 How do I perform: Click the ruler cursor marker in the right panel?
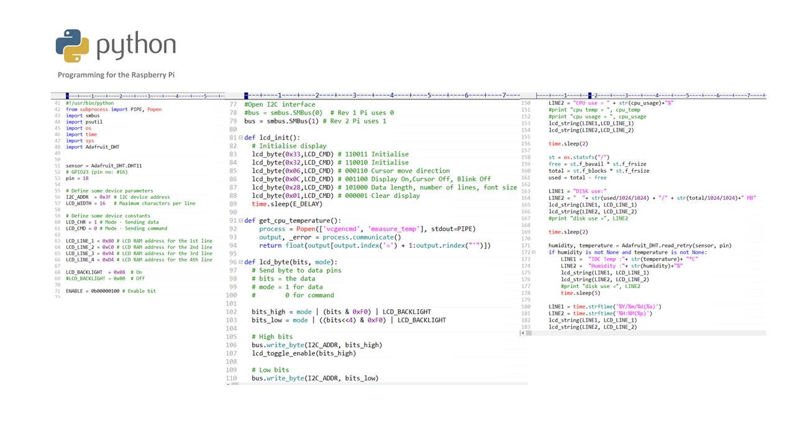click(x=589, y=96)
